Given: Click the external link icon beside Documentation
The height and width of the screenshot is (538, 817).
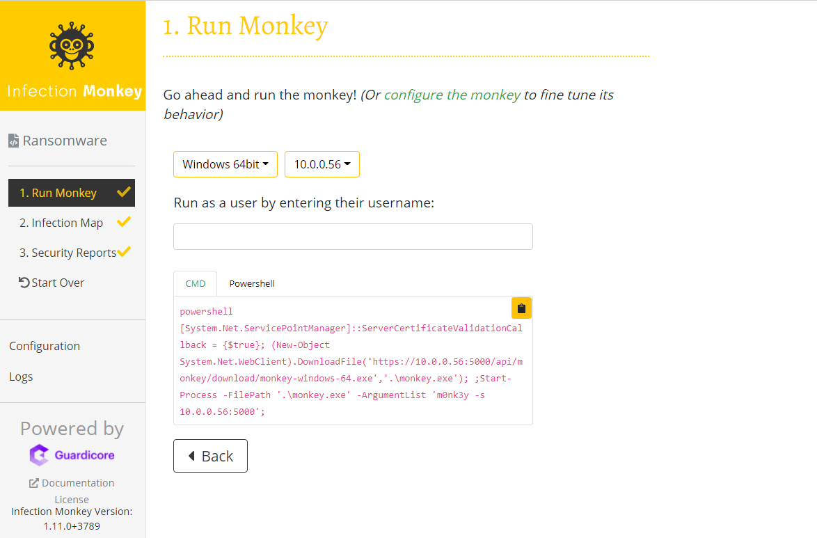Looking at the screenshot, I should tap(34, 483).
